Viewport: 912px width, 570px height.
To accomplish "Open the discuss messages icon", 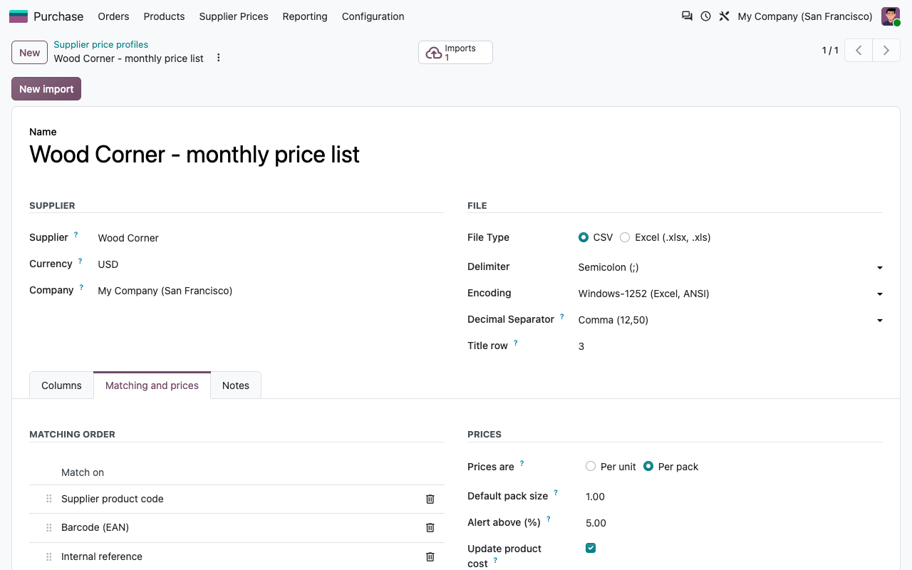I will click(x=687, y=16).
